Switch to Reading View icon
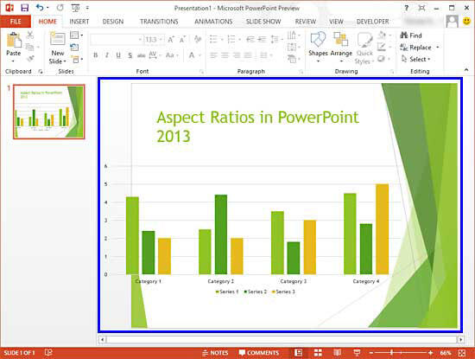 coord(337,353)
